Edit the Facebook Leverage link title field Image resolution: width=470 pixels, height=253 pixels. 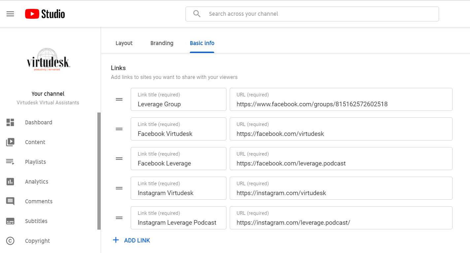tap(179, 159)
